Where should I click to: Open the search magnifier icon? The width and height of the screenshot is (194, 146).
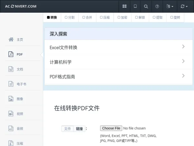coord(146,6)
